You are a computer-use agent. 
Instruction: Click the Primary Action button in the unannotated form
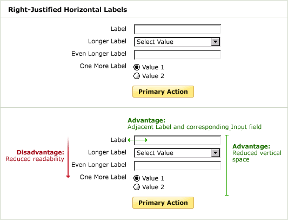click(x=163, y=92)
